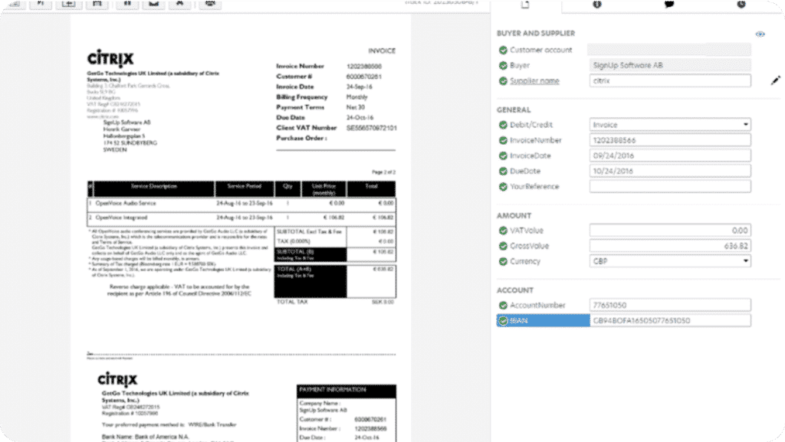Click the Client VAT Number SE556570972101 value
Screen dimensions: 785x442
(x=372, y=128)
